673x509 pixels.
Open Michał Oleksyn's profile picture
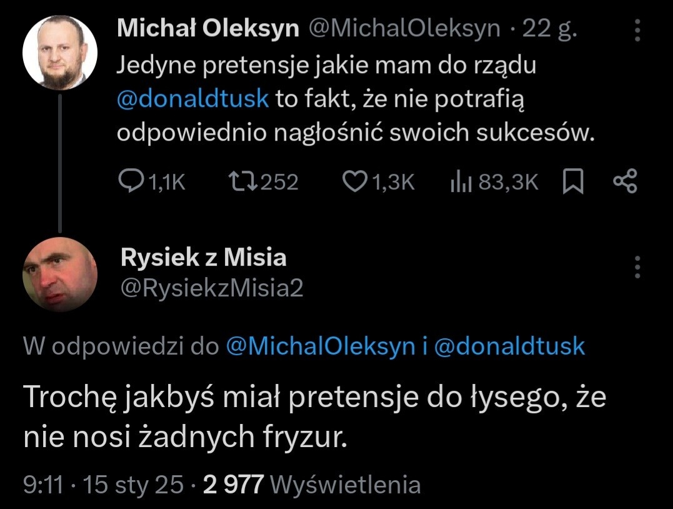(59, 53)
